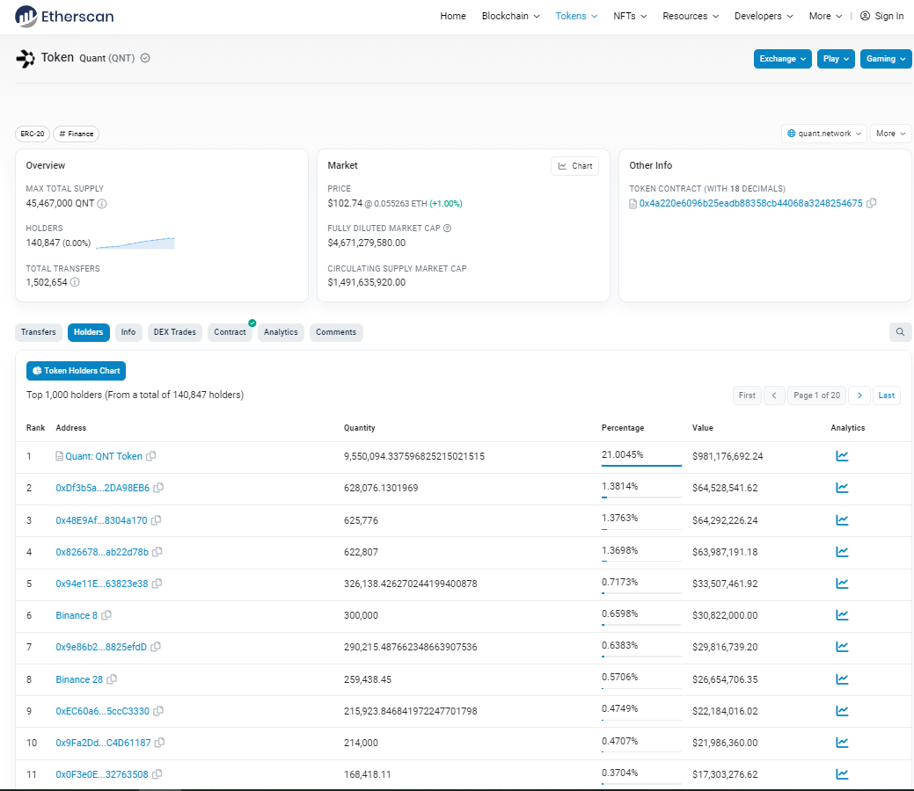Copy address 0x9Fa2Dd...C4D61187
914x791 pixels.
coord(160,743)
